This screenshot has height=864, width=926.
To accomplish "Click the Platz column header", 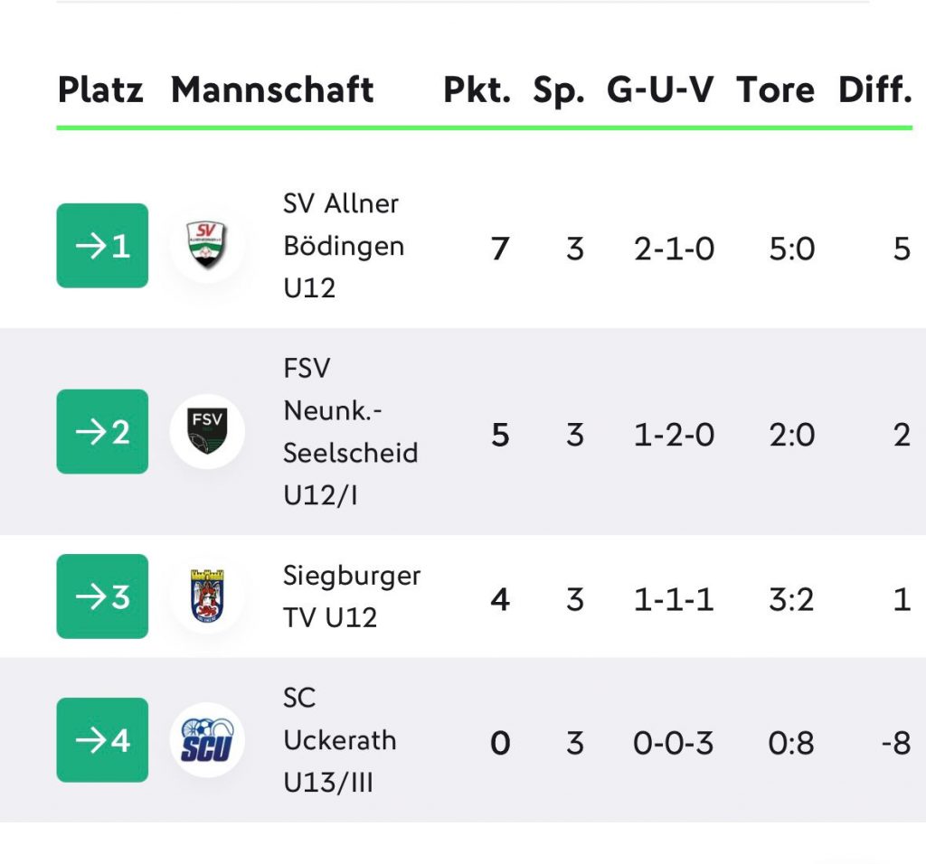I will (100, 90).
